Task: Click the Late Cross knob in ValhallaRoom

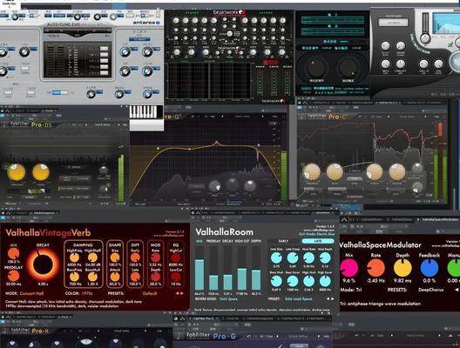Action: tap(293, 258)
